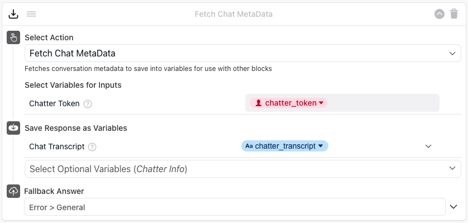The image size is (468, 223).
Task: Open the chatter_token variable pill dropdown
Action: click(x=289, y=103)
